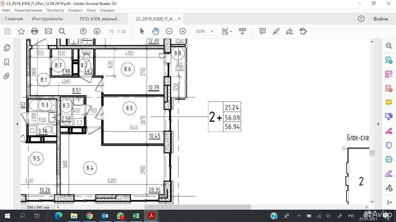Enable the scrolling read mode icon
This screenshot has width=396, height=222.
tap(242, 31)
